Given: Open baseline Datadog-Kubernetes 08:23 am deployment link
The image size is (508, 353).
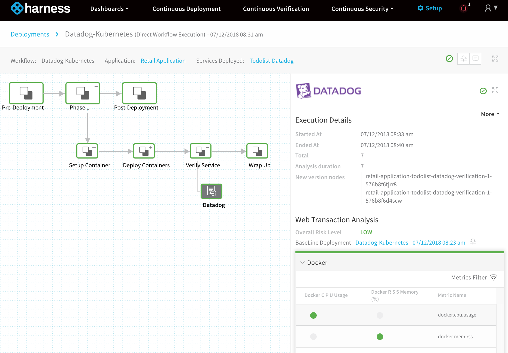Looking at the screenshot, I should click(410, 243).
